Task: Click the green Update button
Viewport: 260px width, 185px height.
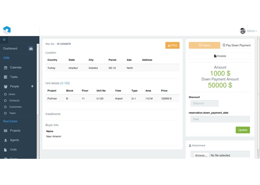Action: (x=243, y=130)
